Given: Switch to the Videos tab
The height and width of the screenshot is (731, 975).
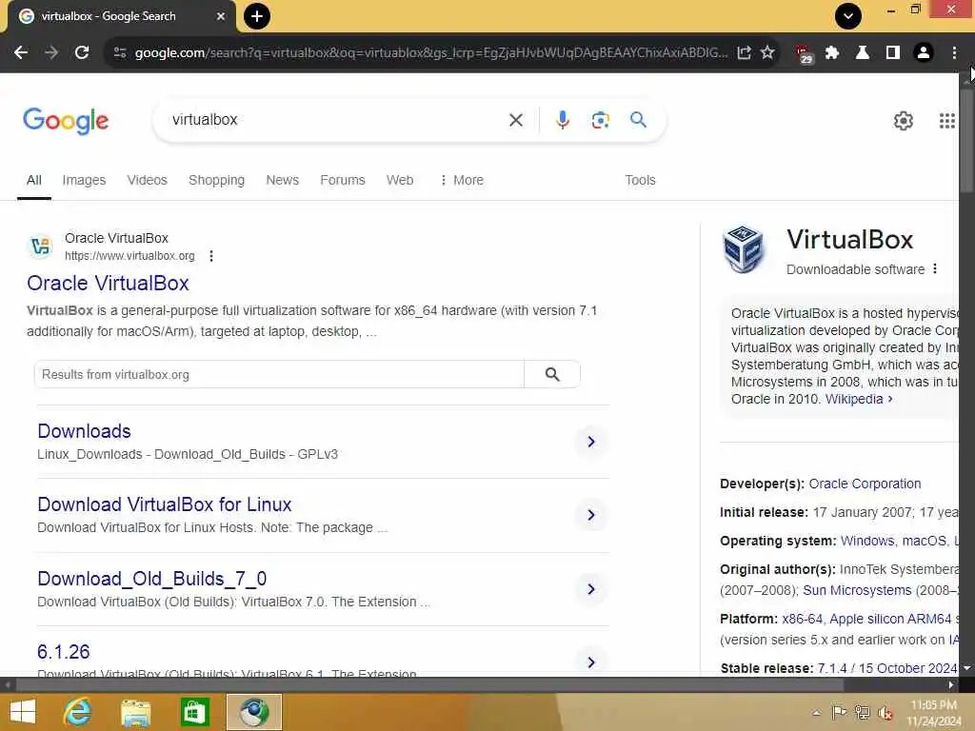Looking at the screenshot, I should point(148,180).
